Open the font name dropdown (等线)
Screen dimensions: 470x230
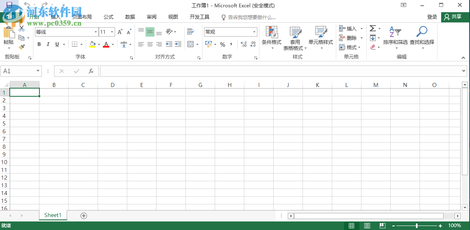pos(96,32)
